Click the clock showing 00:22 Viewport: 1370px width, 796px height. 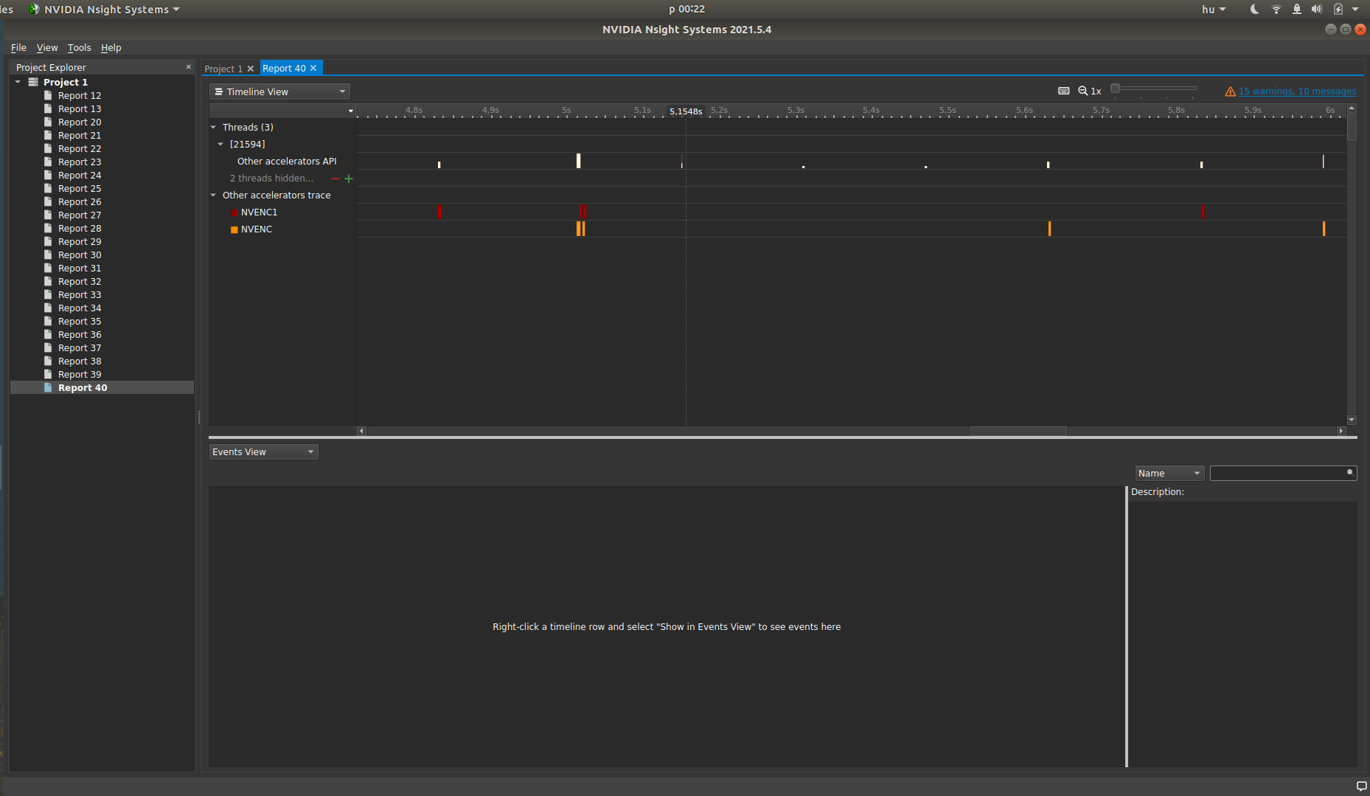click(686, 9)
